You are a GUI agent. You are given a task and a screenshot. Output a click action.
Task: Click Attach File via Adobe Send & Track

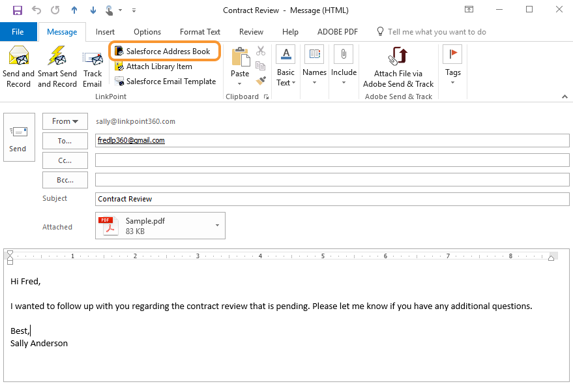(x=398, y=67)
